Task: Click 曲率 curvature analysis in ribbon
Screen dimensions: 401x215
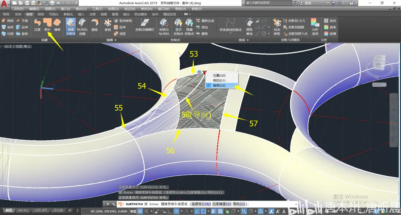Action: 330,27
